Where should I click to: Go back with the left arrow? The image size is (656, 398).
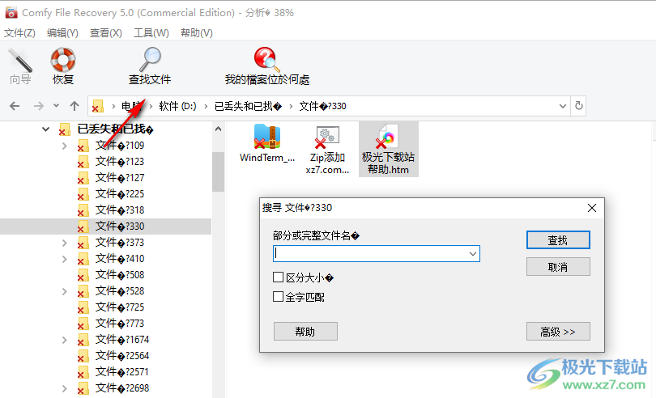click(x=15, y=106)
